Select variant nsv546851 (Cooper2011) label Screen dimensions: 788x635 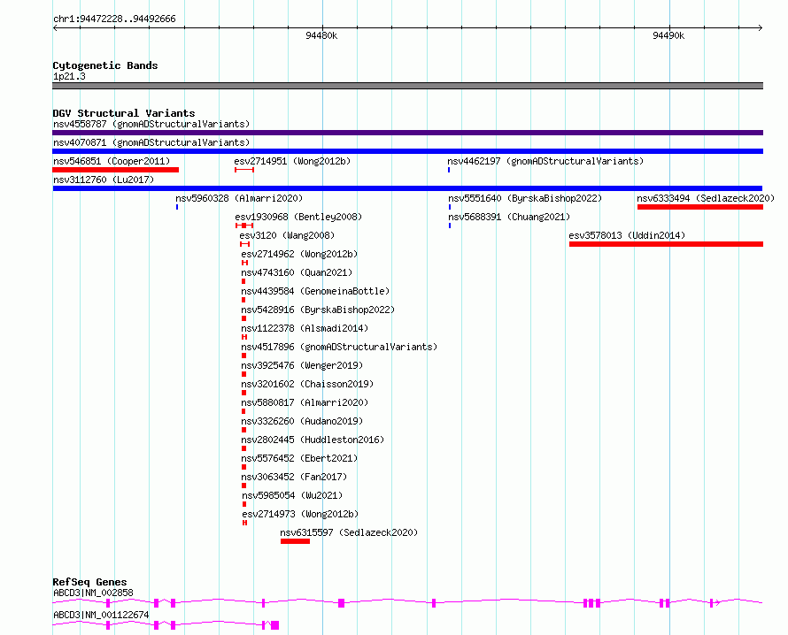pyautogui.click(x=112, y=161)
